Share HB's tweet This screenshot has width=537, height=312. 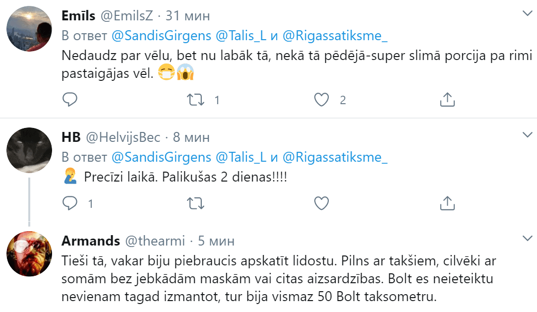(x=447, y=203)
